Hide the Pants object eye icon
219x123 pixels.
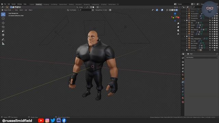coord(212,27)
